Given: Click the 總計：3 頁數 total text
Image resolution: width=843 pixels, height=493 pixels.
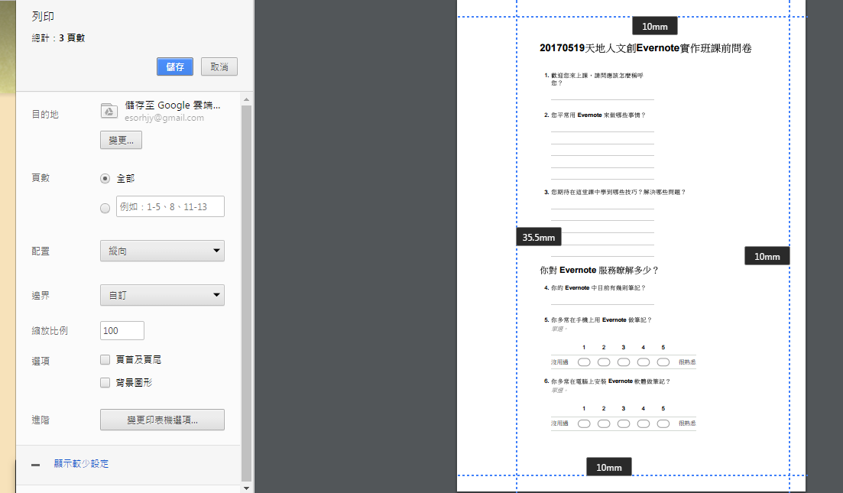Looking at the screenshot, I should [58, 38].
